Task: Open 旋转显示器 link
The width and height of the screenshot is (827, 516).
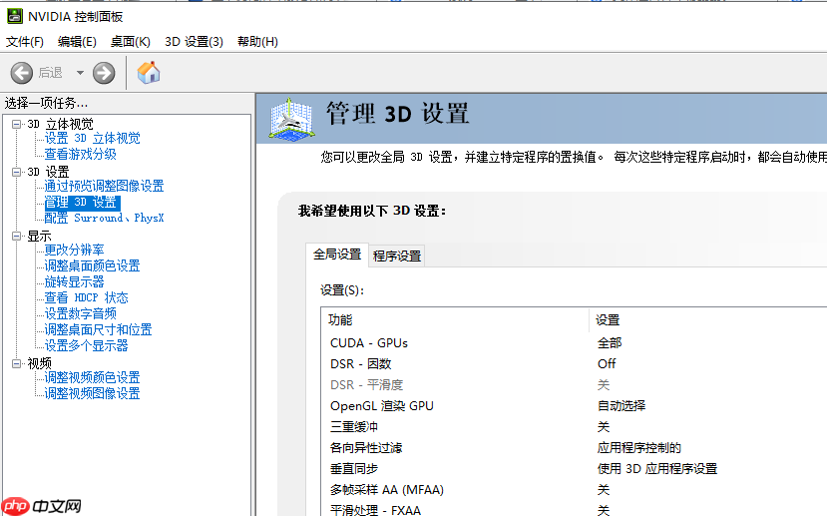Action: pyautogui.click(x=75, y=281)
